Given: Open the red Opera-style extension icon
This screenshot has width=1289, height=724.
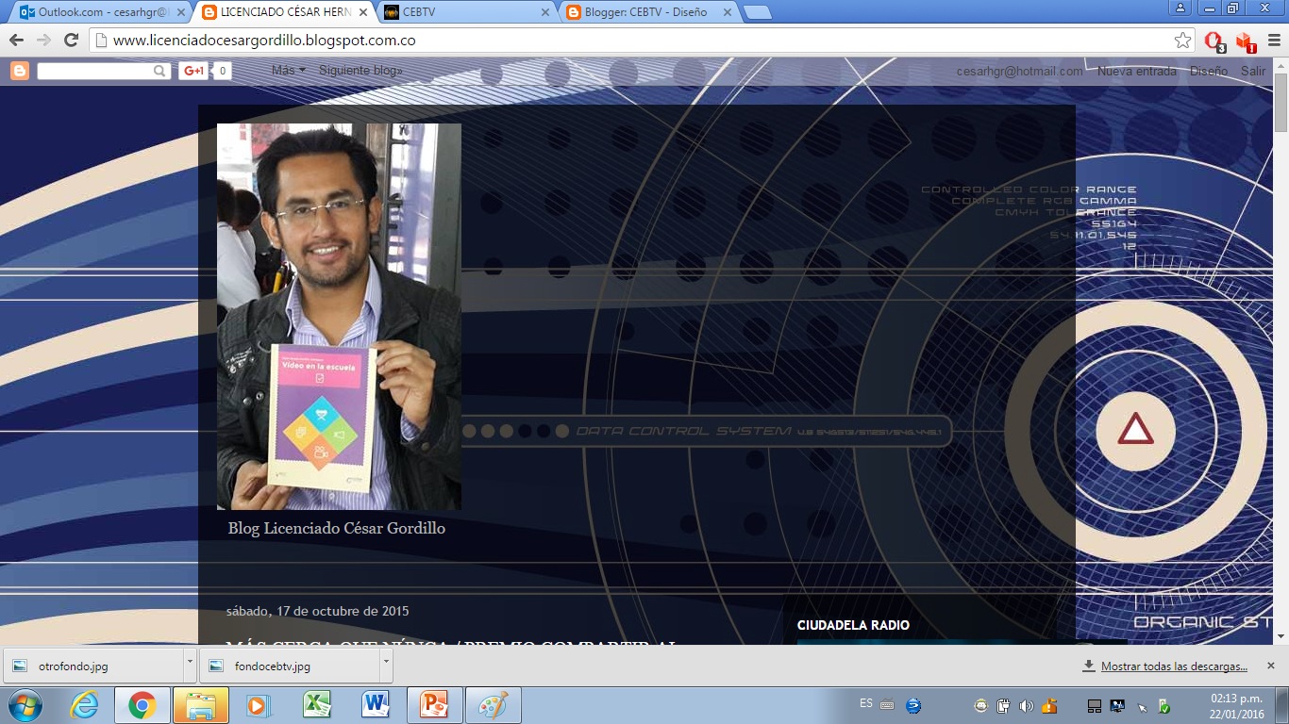Looking at the screenshot, I should point(1214,41).
